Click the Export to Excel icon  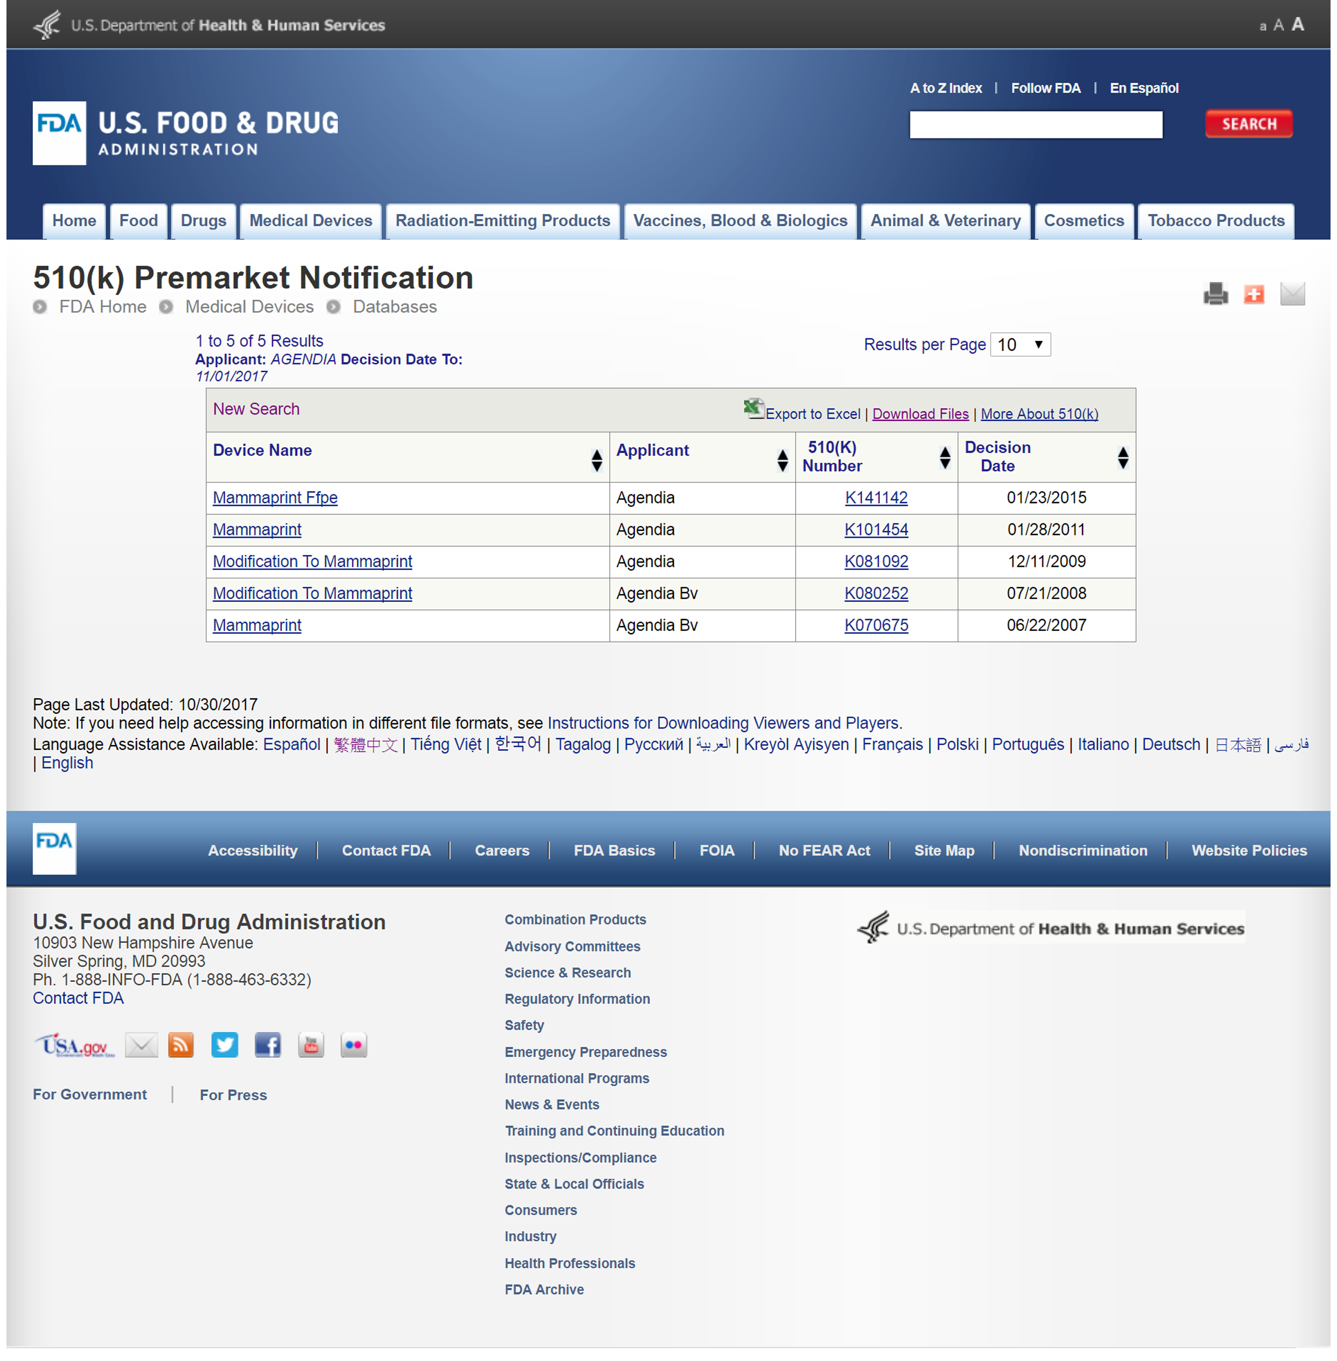(x=754, y=408)
